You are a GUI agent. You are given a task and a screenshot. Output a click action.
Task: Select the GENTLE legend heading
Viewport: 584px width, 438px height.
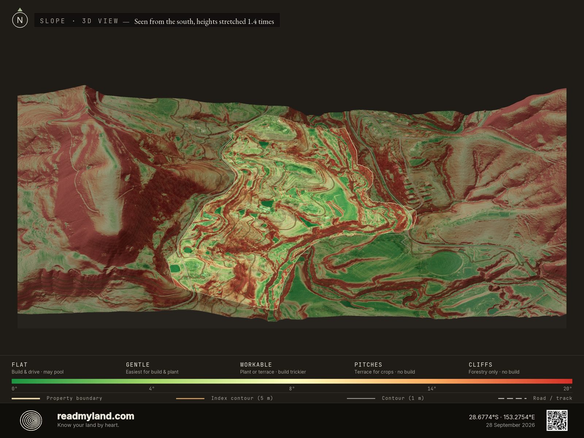(x=138, y=365)
